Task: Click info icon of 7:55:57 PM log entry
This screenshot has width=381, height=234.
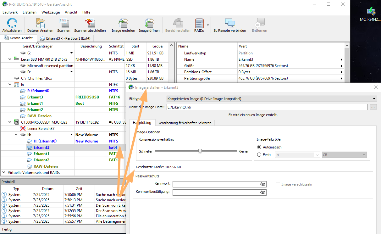Action: [4, 221]
